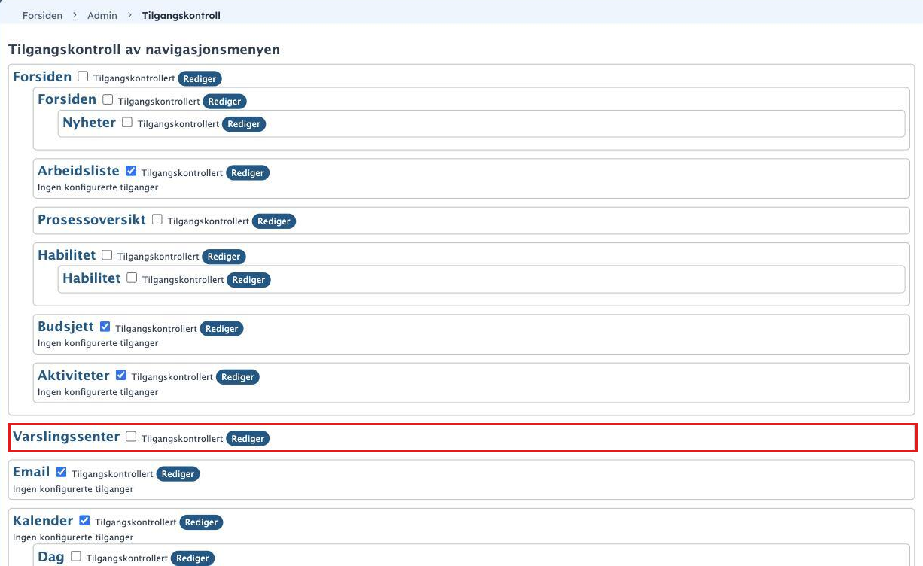Uncheck the Kalender checkbox

coord(84,520)
